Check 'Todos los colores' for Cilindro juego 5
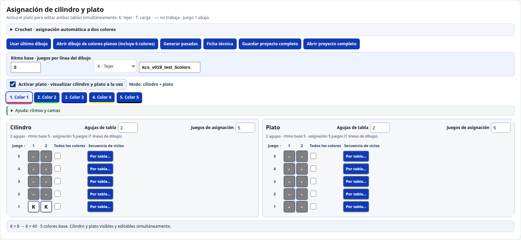The width and height of the screenshot is (521, 240). 57,156
